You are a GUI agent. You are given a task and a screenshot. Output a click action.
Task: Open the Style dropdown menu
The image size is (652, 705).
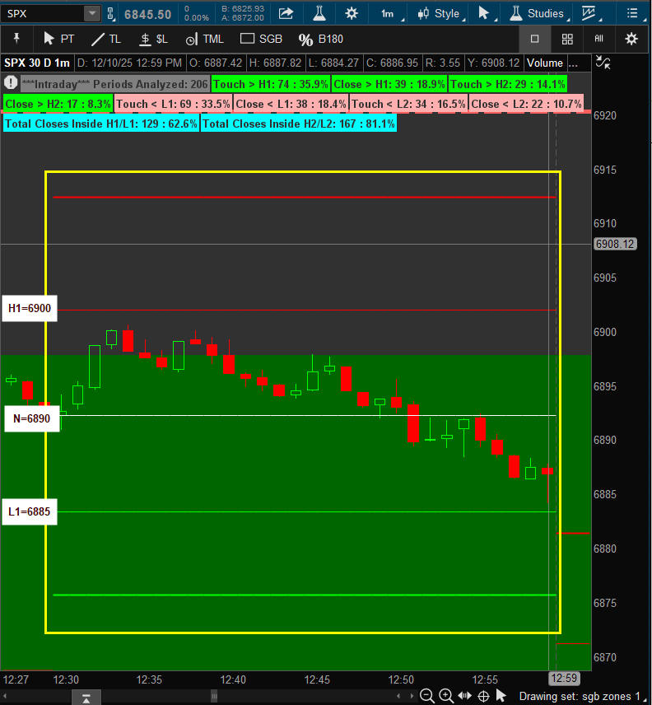(x=440, y=14)
